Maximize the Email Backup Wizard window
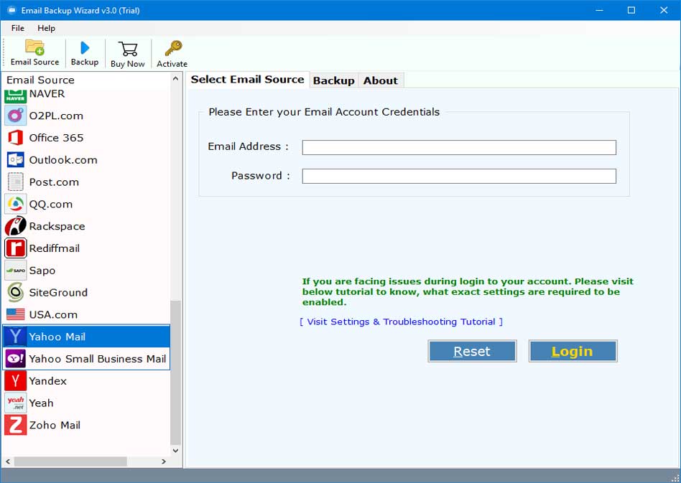The width and height of the screenshot is (681, 483). tap(631, 10)
